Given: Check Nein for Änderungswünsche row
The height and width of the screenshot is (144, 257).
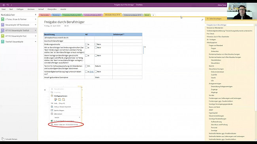Looking at the screenshot, I should coord(96,44).
